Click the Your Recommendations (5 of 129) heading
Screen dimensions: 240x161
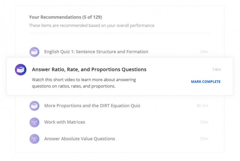coord(65,17)
